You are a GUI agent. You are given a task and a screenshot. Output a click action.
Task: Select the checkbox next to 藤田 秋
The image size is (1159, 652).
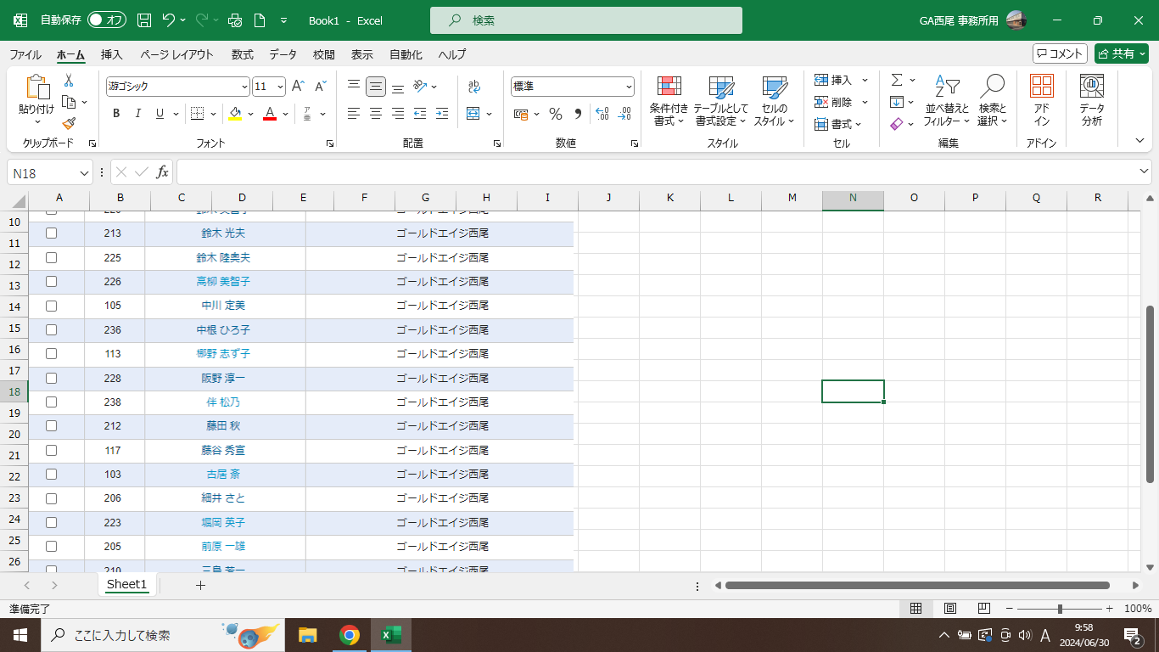51,426
